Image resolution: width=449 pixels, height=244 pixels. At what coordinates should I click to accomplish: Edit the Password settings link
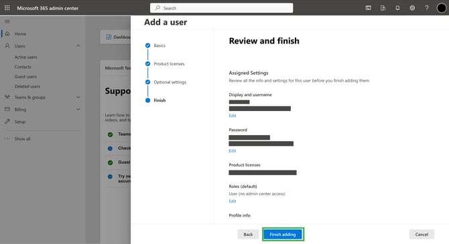click(233, 151)
